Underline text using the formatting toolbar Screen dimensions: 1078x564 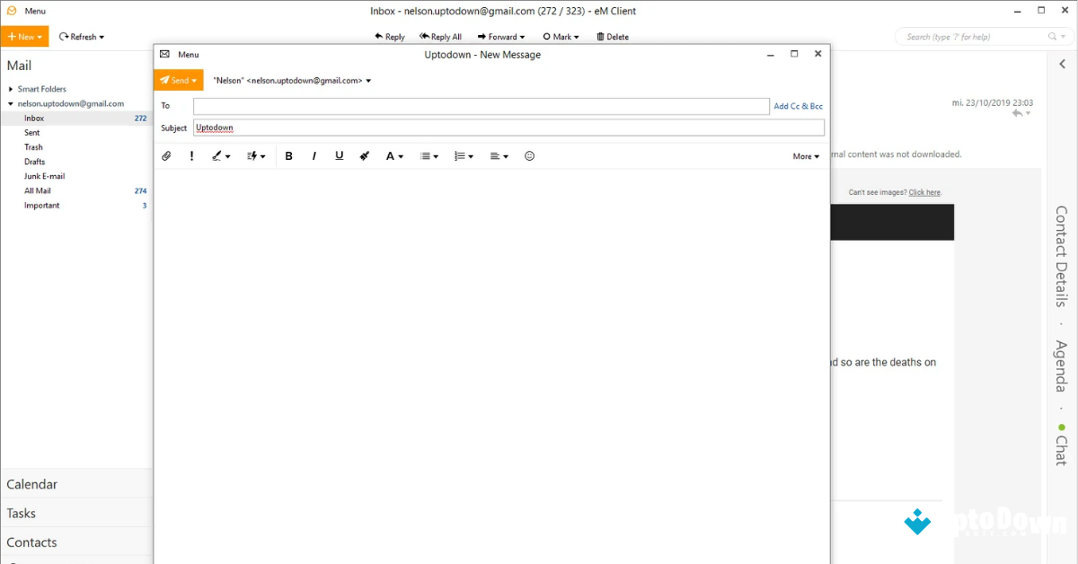[x=339, y=155]
